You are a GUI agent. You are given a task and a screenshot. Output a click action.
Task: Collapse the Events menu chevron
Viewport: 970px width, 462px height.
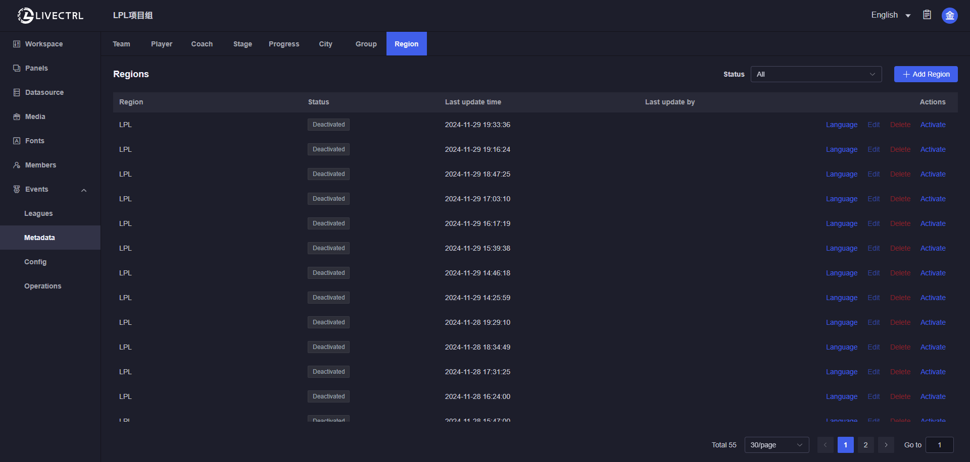click(x=84, y=190)
